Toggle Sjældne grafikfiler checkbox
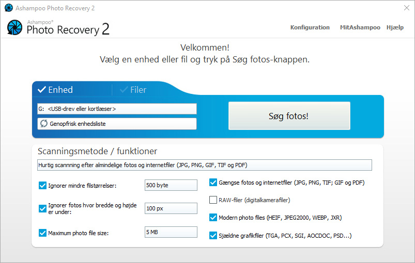 tap(213, 236)
